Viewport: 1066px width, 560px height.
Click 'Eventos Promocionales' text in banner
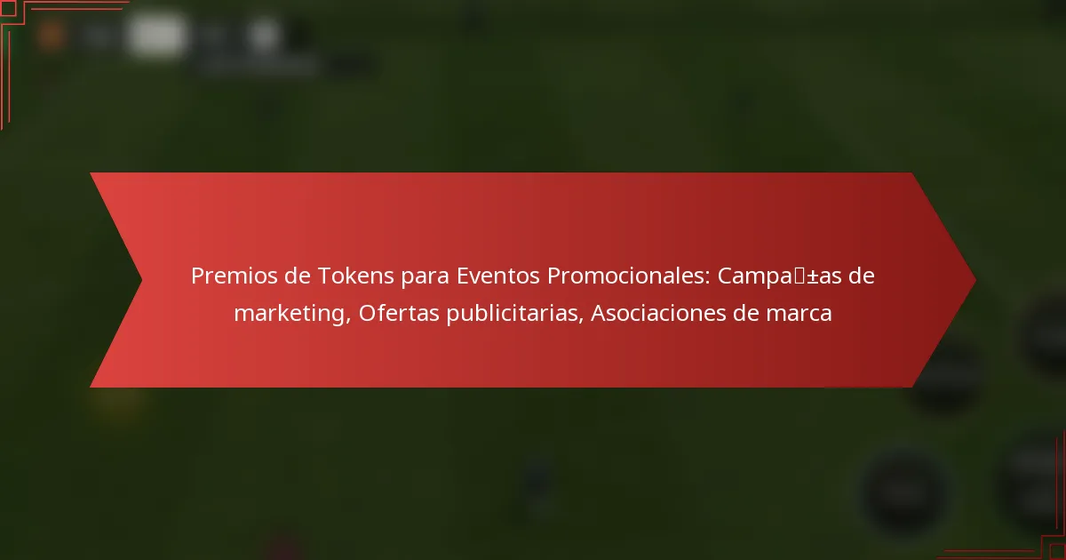581,276
